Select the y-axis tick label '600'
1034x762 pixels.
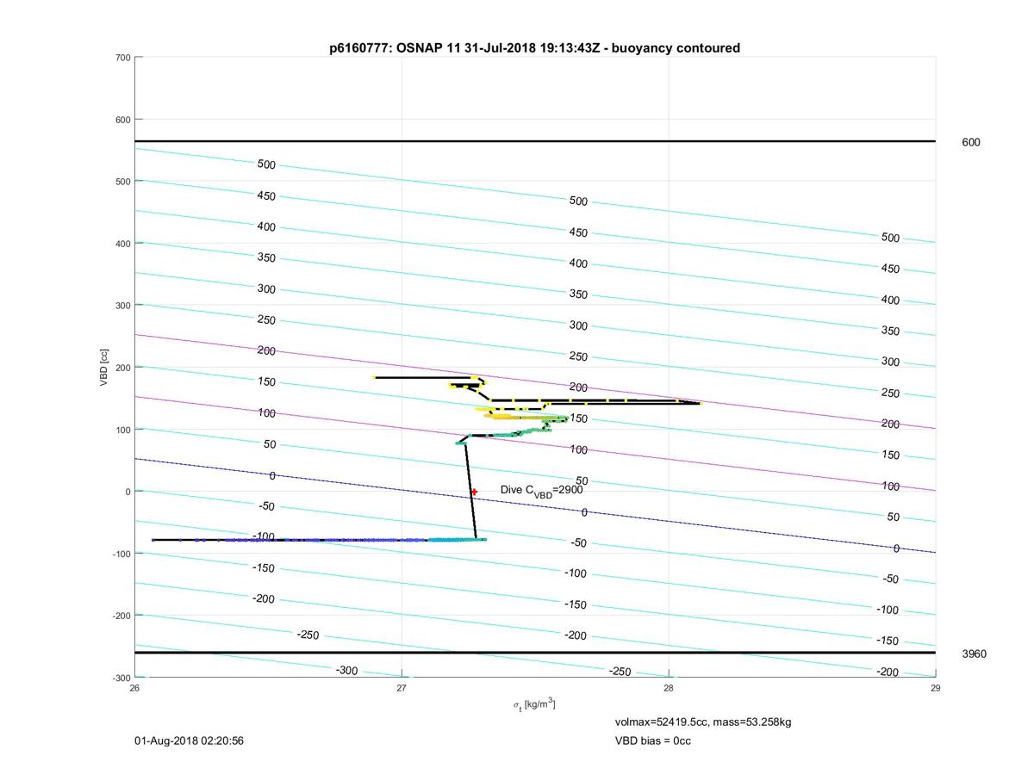[x=122, y=120]
